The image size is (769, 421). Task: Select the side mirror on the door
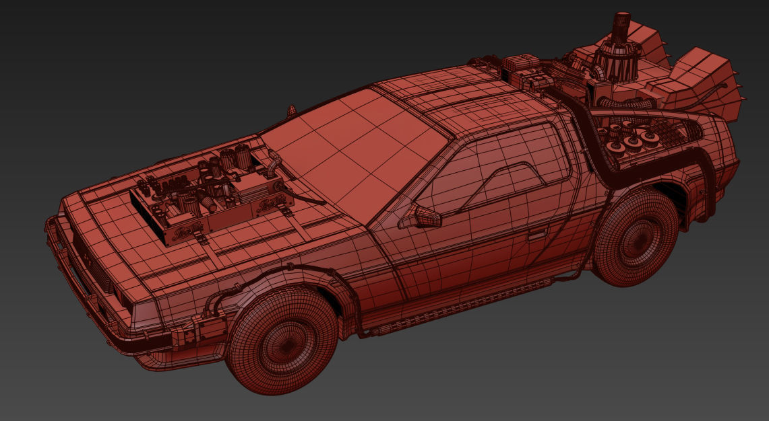click(420, 217)
